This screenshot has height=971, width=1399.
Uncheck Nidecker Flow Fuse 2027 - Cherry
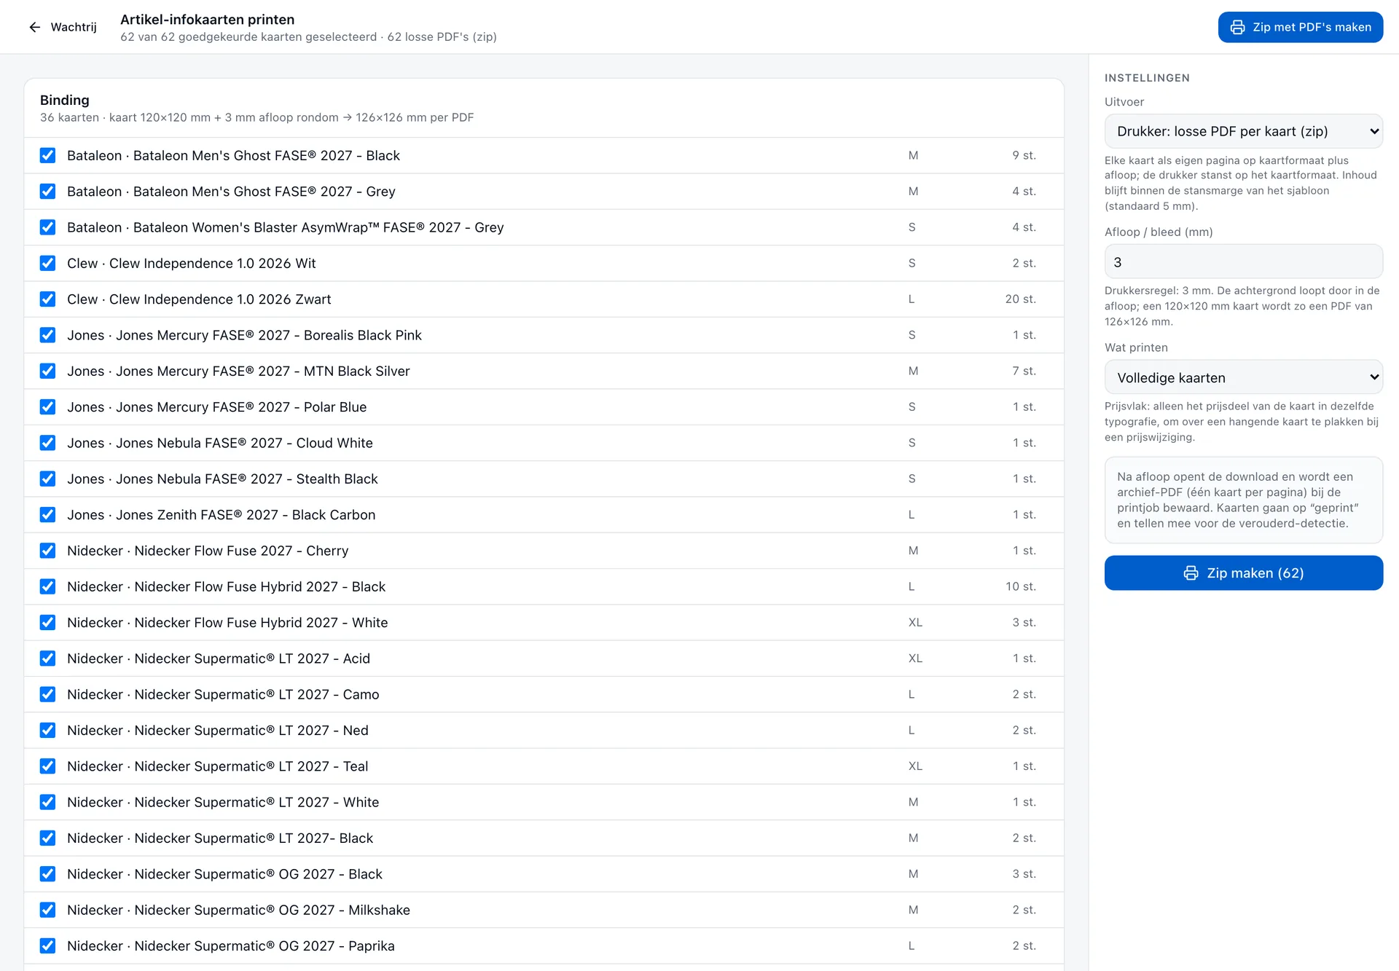(x=47, y=551)
